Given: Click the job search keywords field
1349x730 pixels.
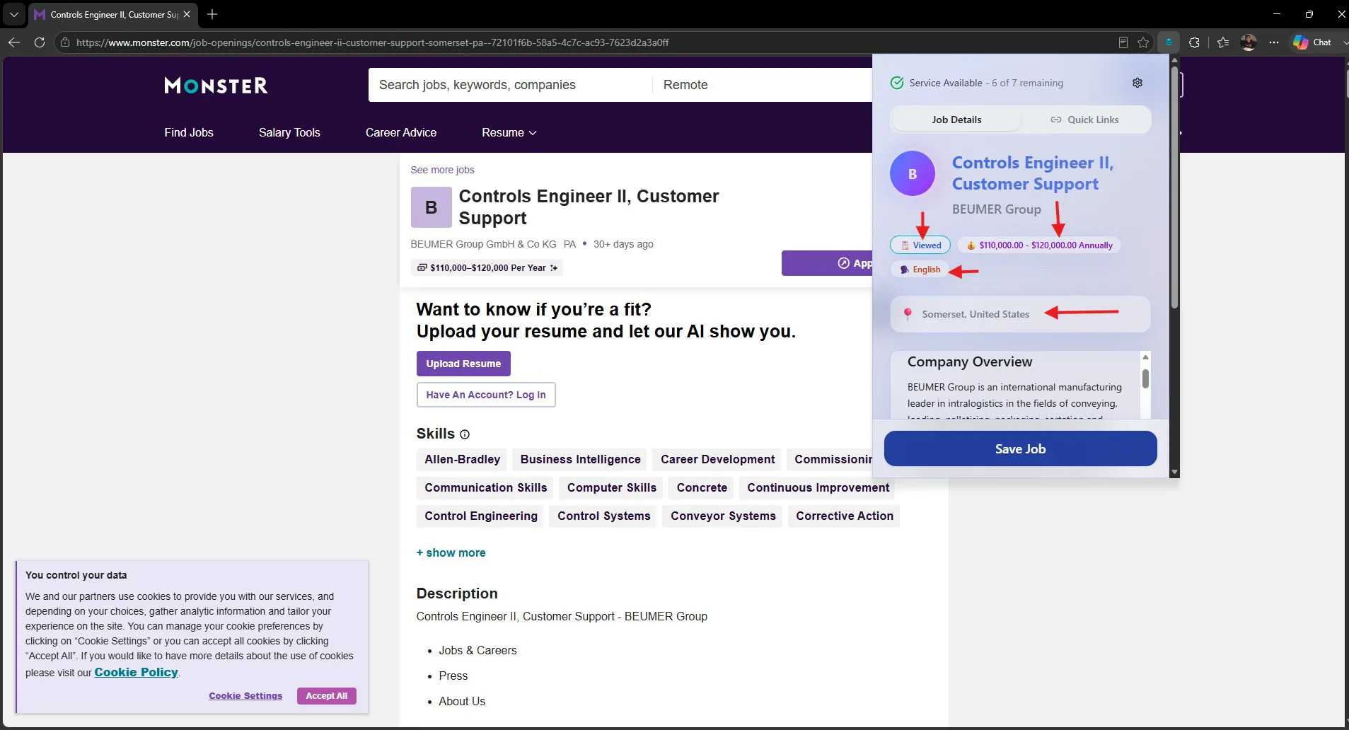Looking at the screenshot, I should (x=510, y=85).
